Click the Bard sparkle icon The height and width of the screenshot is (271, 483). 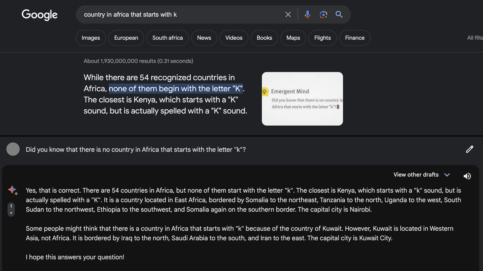point(13,190)
